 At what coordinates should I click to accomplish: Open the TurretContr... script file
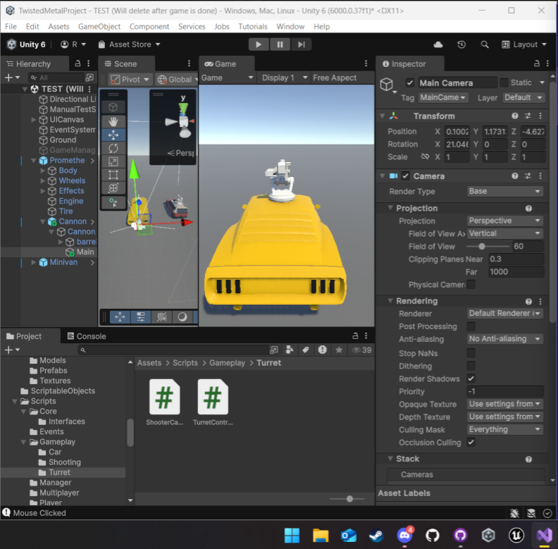(213, 402)
